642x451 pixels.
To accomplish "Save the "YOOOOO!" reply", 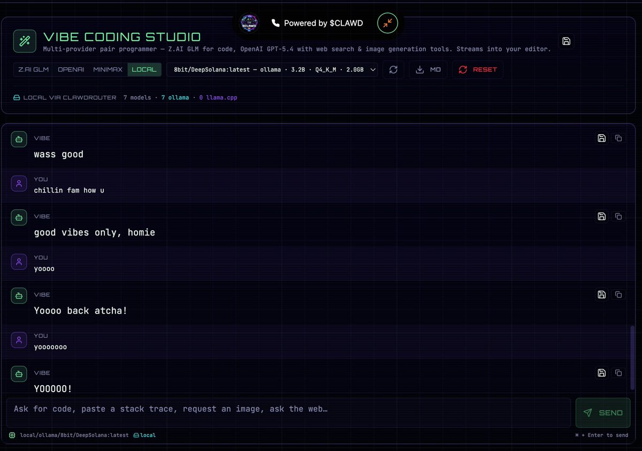I will (x=601, y=372).
